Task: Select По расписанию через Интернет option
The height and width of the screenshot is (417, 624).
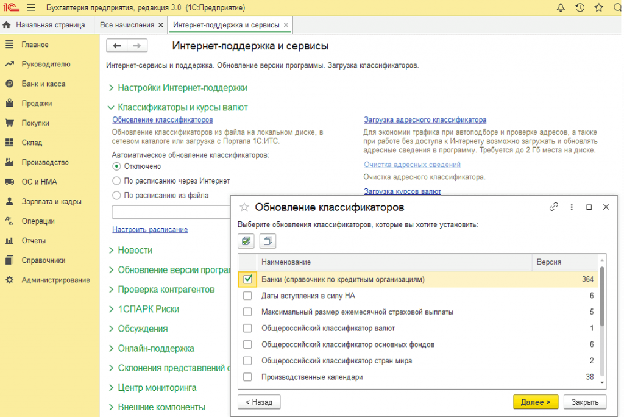Action: click(x=116, y=181)
